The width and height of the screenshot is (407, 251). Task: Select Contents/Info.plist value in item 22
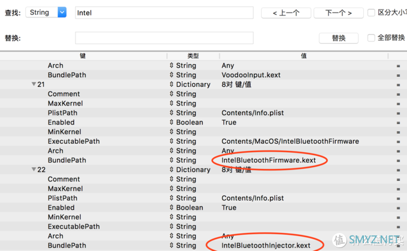[x=253, y=198]
